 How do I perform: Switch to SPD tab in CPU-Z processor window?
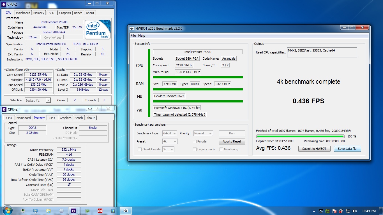click(52, 13)
